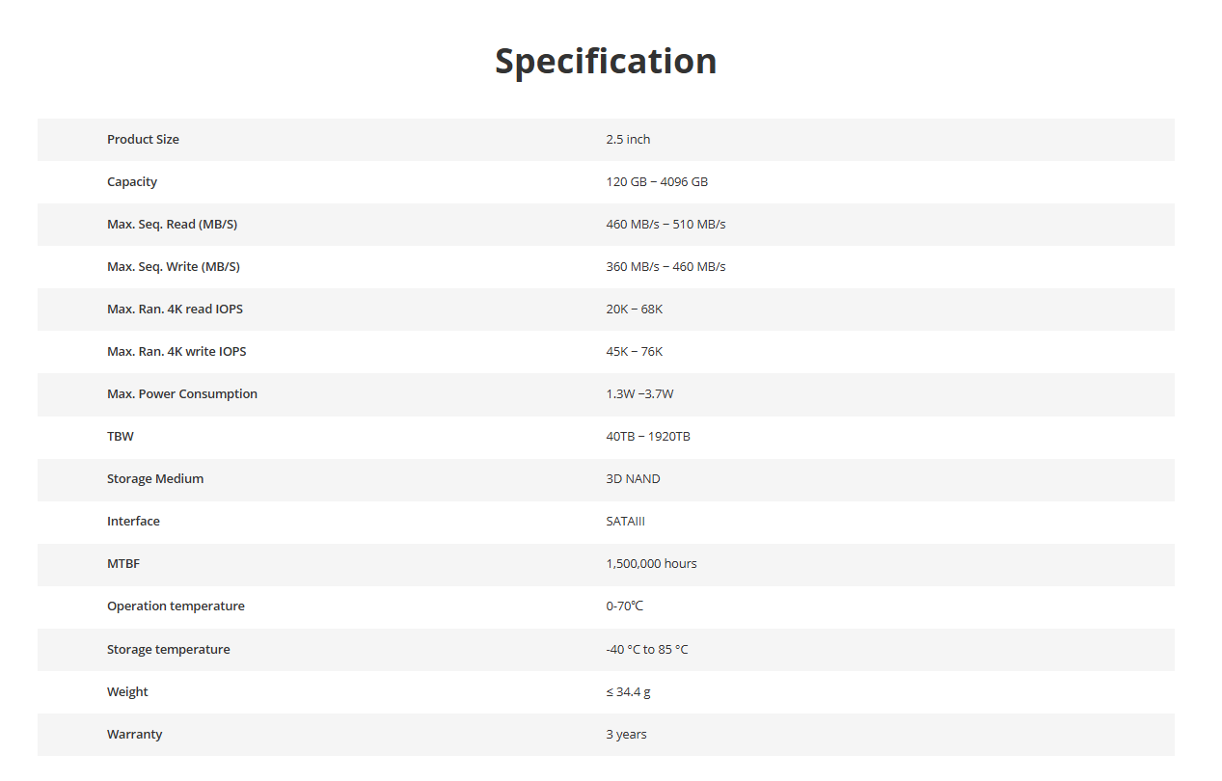Click the TBW row label
The image size is (1222, 781).
[121, 437]
